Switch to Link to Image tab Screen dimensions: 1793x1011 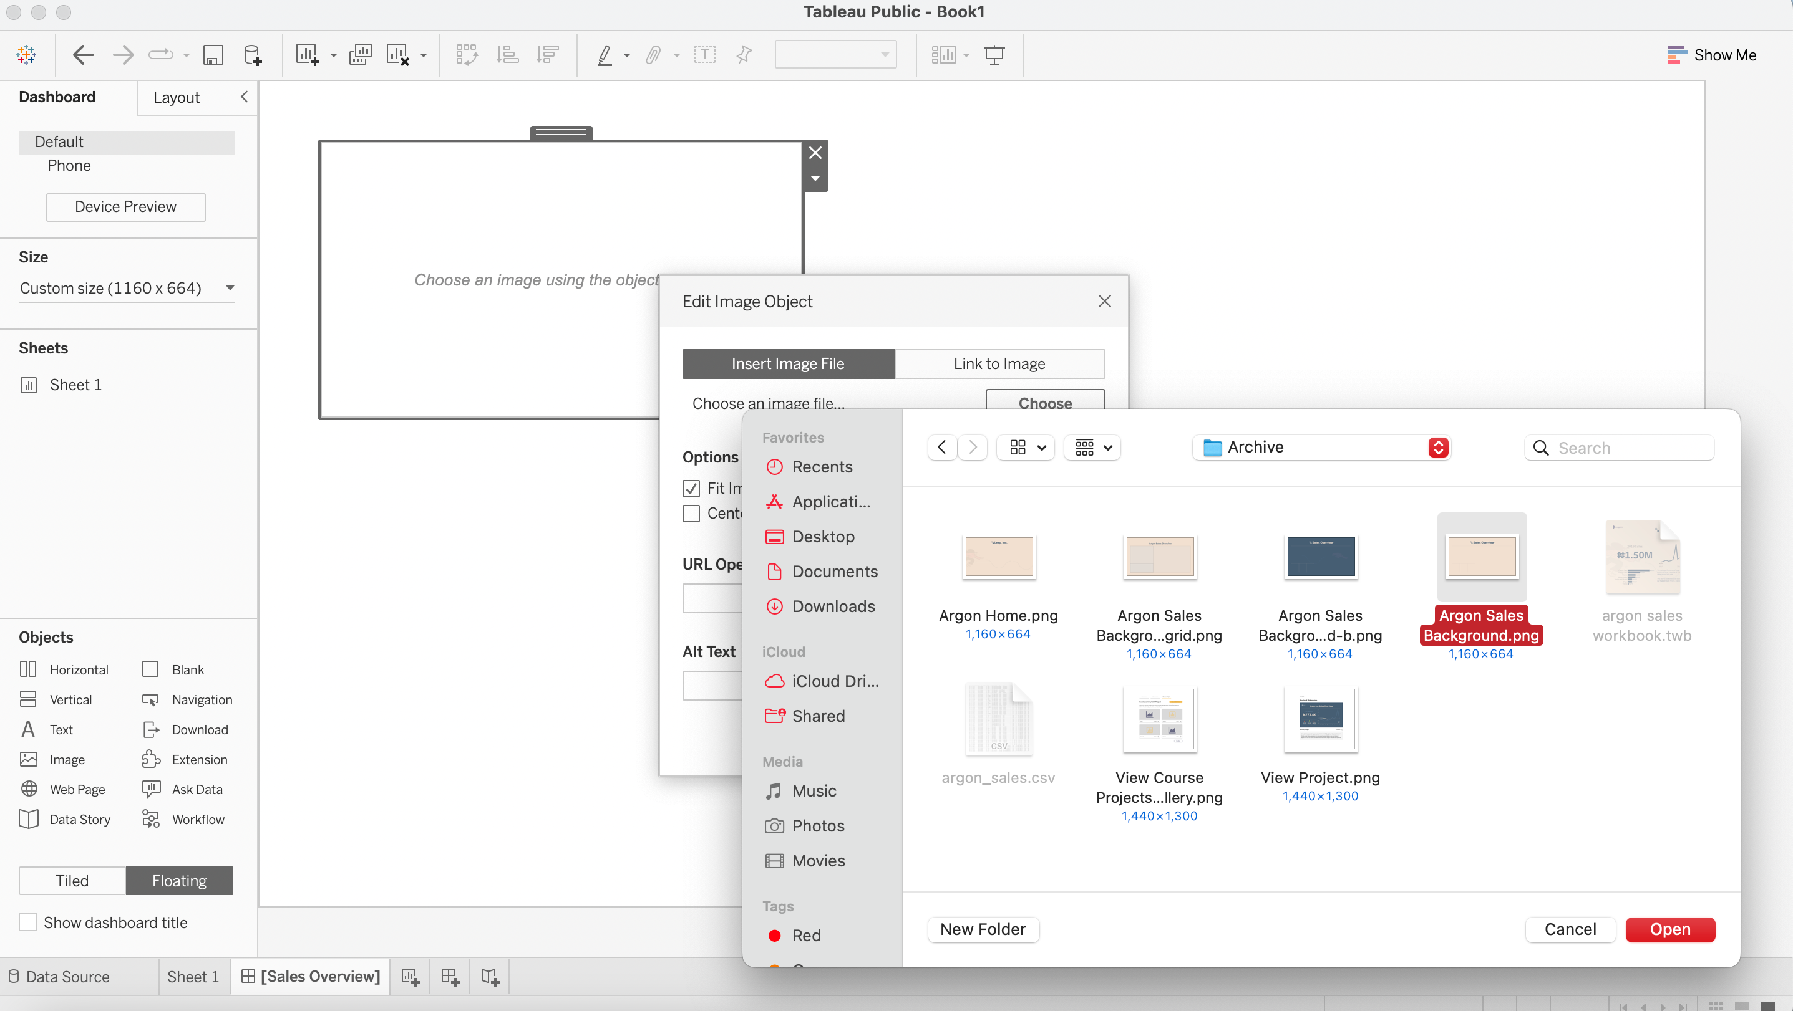(999, 363)
